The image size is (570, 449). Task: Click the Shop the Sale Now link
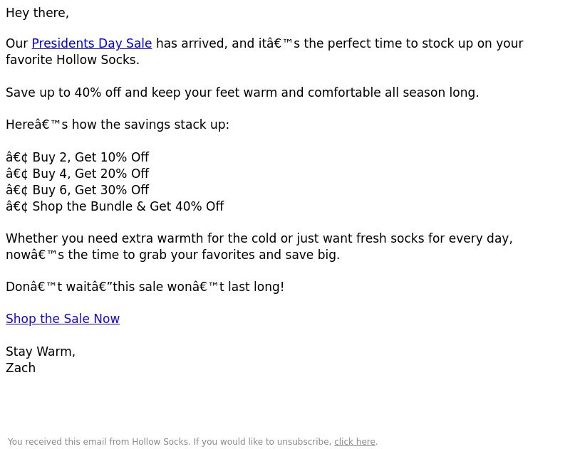click(63, 319)
